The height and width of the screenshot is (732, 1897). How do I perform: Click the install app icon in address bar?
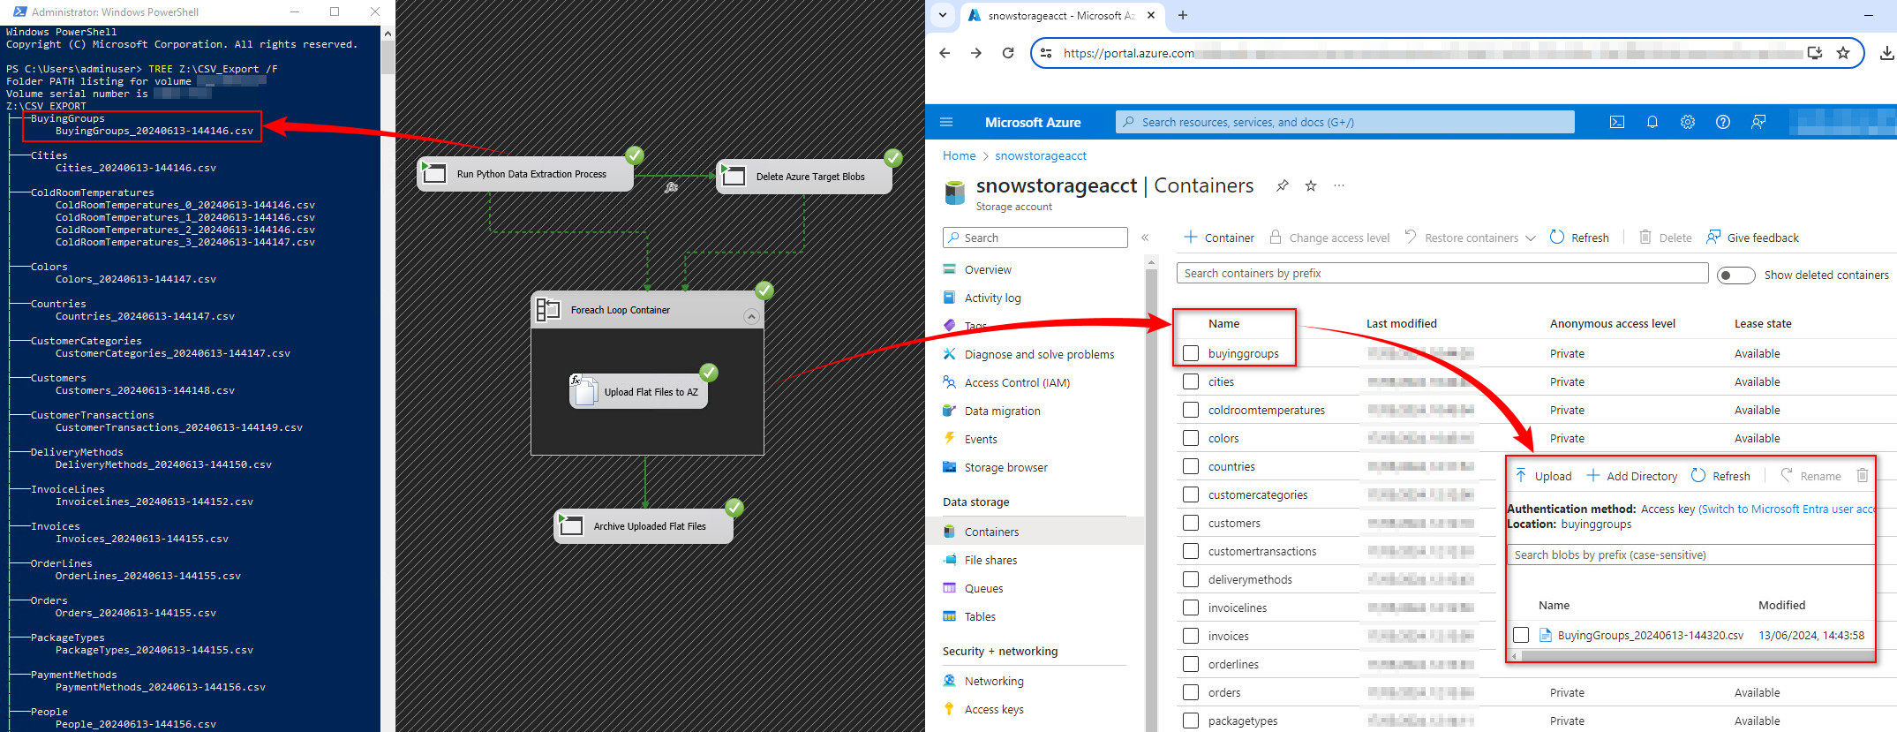[1815, 53]
